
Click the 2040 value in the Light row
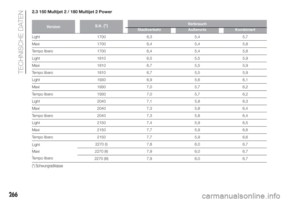(102, 101)
